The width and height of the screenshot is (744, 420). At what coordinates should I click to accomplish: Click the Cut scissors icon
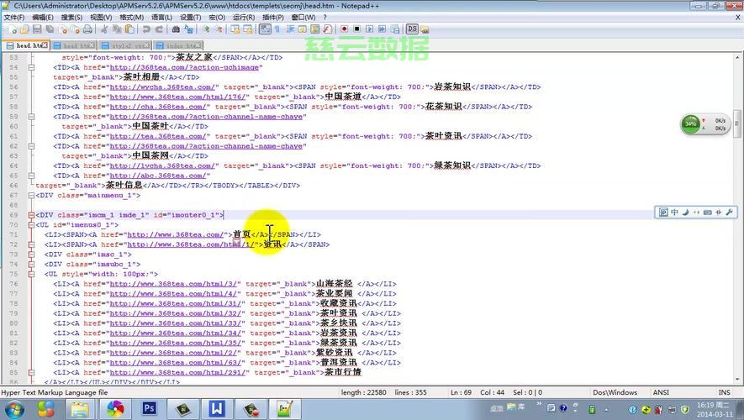(x=104, y=29)
